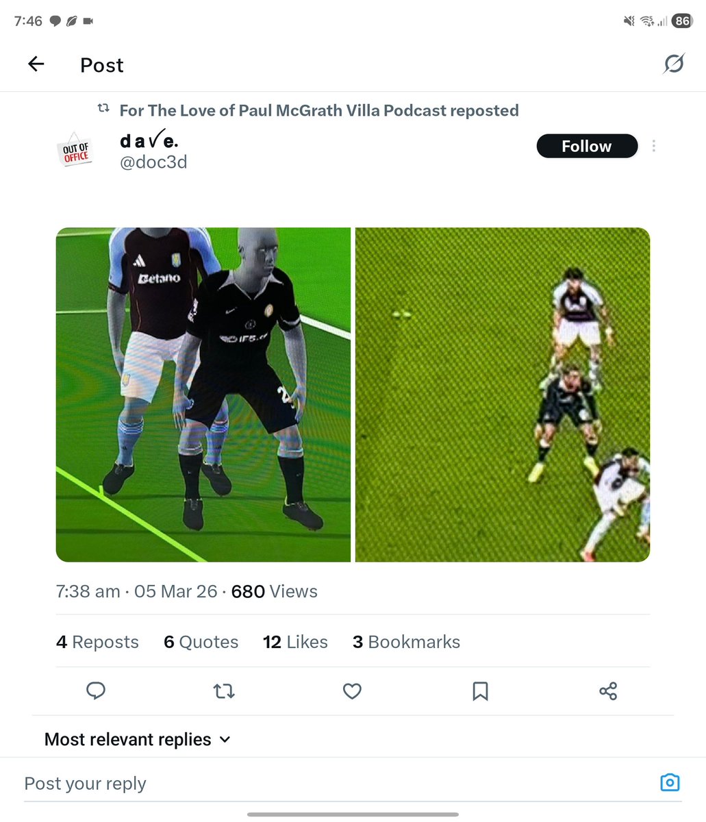Tap the reply speech bubble icon

96,690
